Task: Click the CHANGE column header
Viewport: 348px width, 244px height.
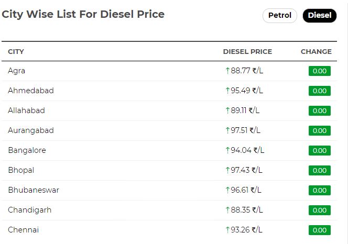Action: pyautogui.click(x=316, y=51)
